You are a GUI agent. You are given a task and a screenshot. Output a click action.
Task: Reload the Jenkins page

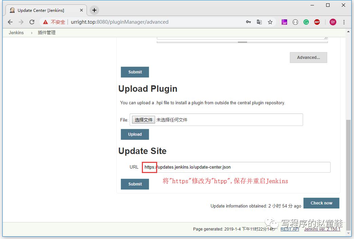32,22
